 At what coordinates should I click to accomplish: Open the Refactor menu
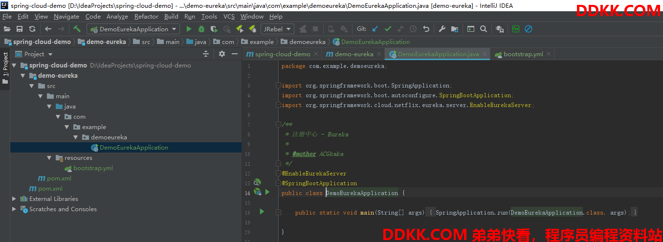[x=147, y=16]
